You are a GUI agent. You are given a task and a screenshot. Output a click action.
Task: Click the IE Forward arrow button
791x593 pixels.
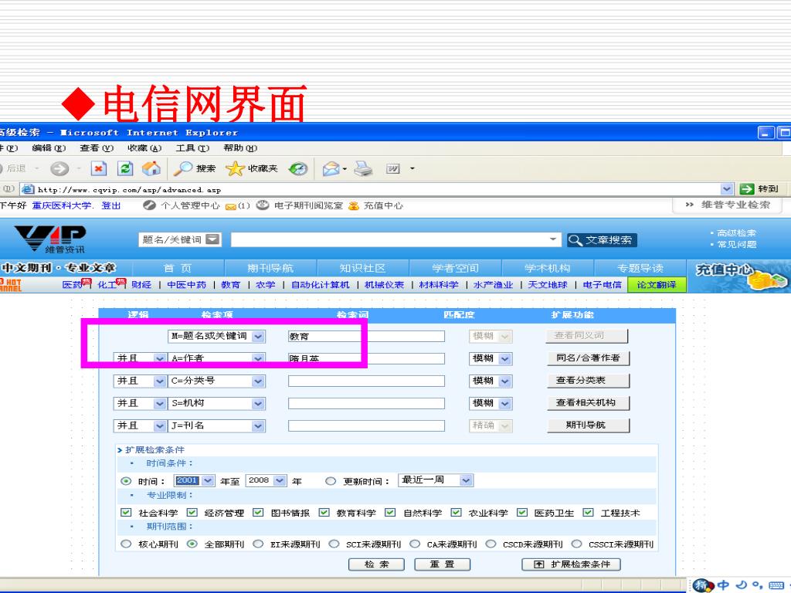click(x=59, y=168)
